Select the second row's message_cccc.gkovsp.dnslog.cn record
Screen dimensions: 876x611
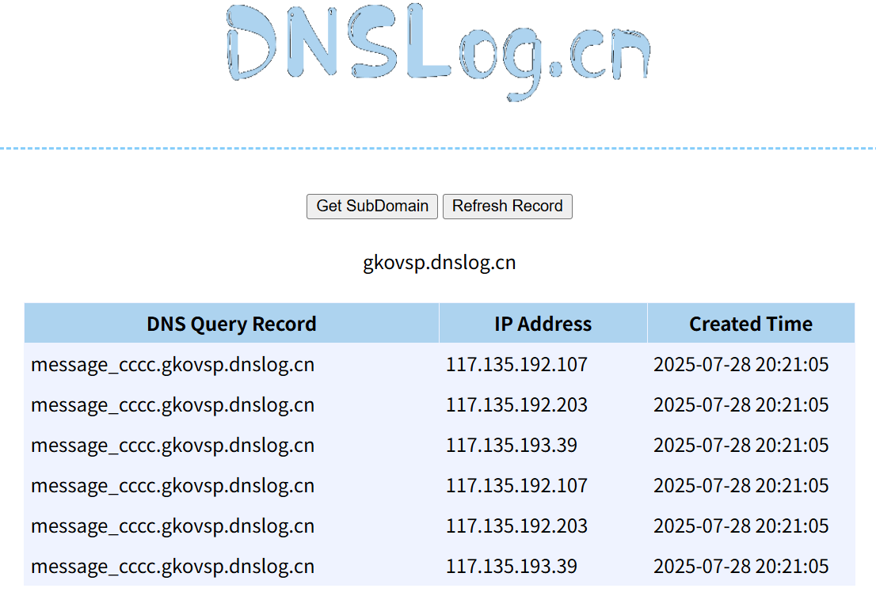(173, 405)
